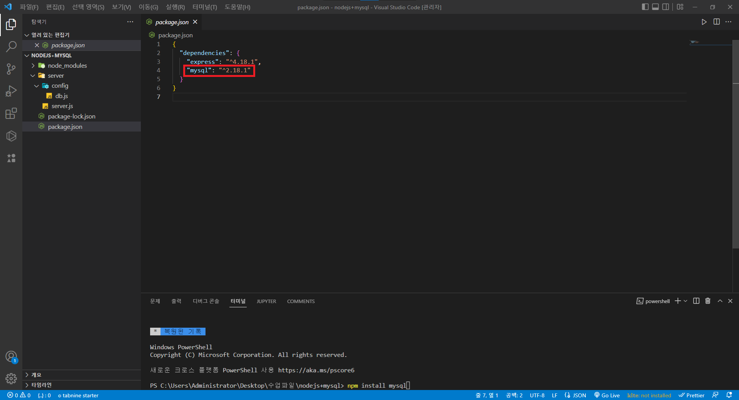Click Prettier in status bar
Screen dimensions: 739x400
pos(691,395)
